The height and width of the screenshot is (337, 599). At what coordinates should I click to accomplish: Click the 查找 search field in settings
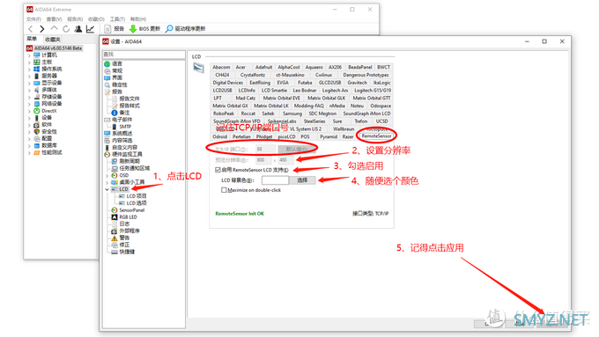tap(144, 55)
